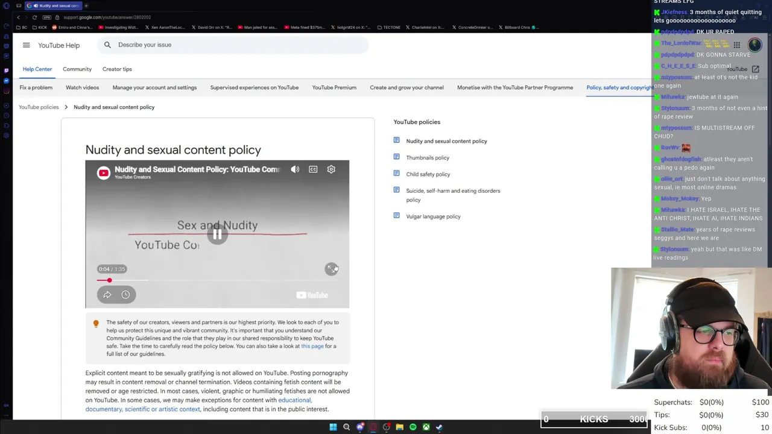The image size is (772, 434).
Task: Click the document icon beside Thumbnails policy
Action: pyautogui.click(x=396, y=157)
